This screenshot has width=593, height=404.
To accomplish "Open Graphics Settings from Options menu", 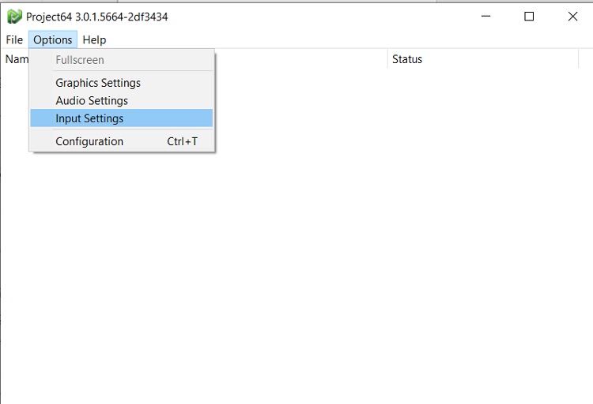I will pyautogui.click(x=98, y=83).
